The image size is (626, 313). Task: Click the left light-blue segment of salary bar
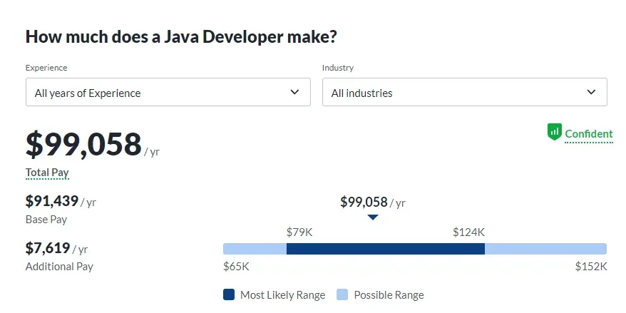[255, 249]
